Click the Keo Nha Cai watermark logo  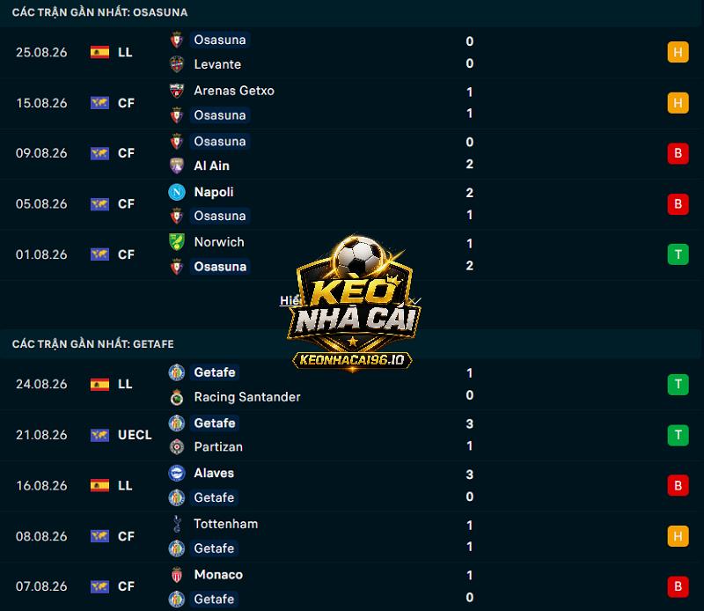[354, 304]
